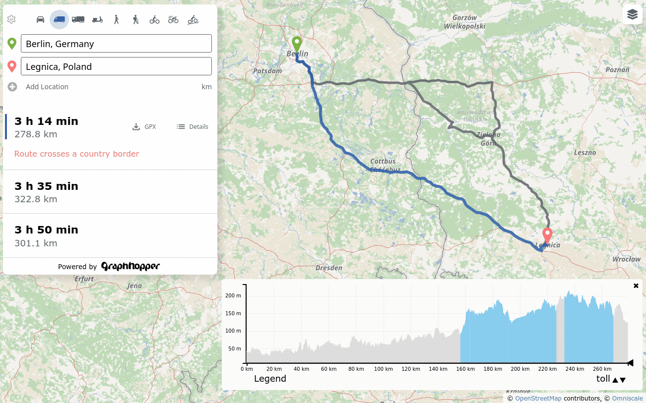Switch to the truck routing profile
The width and height of the screenshot is (646, 403).
click(x=78, y=19)
